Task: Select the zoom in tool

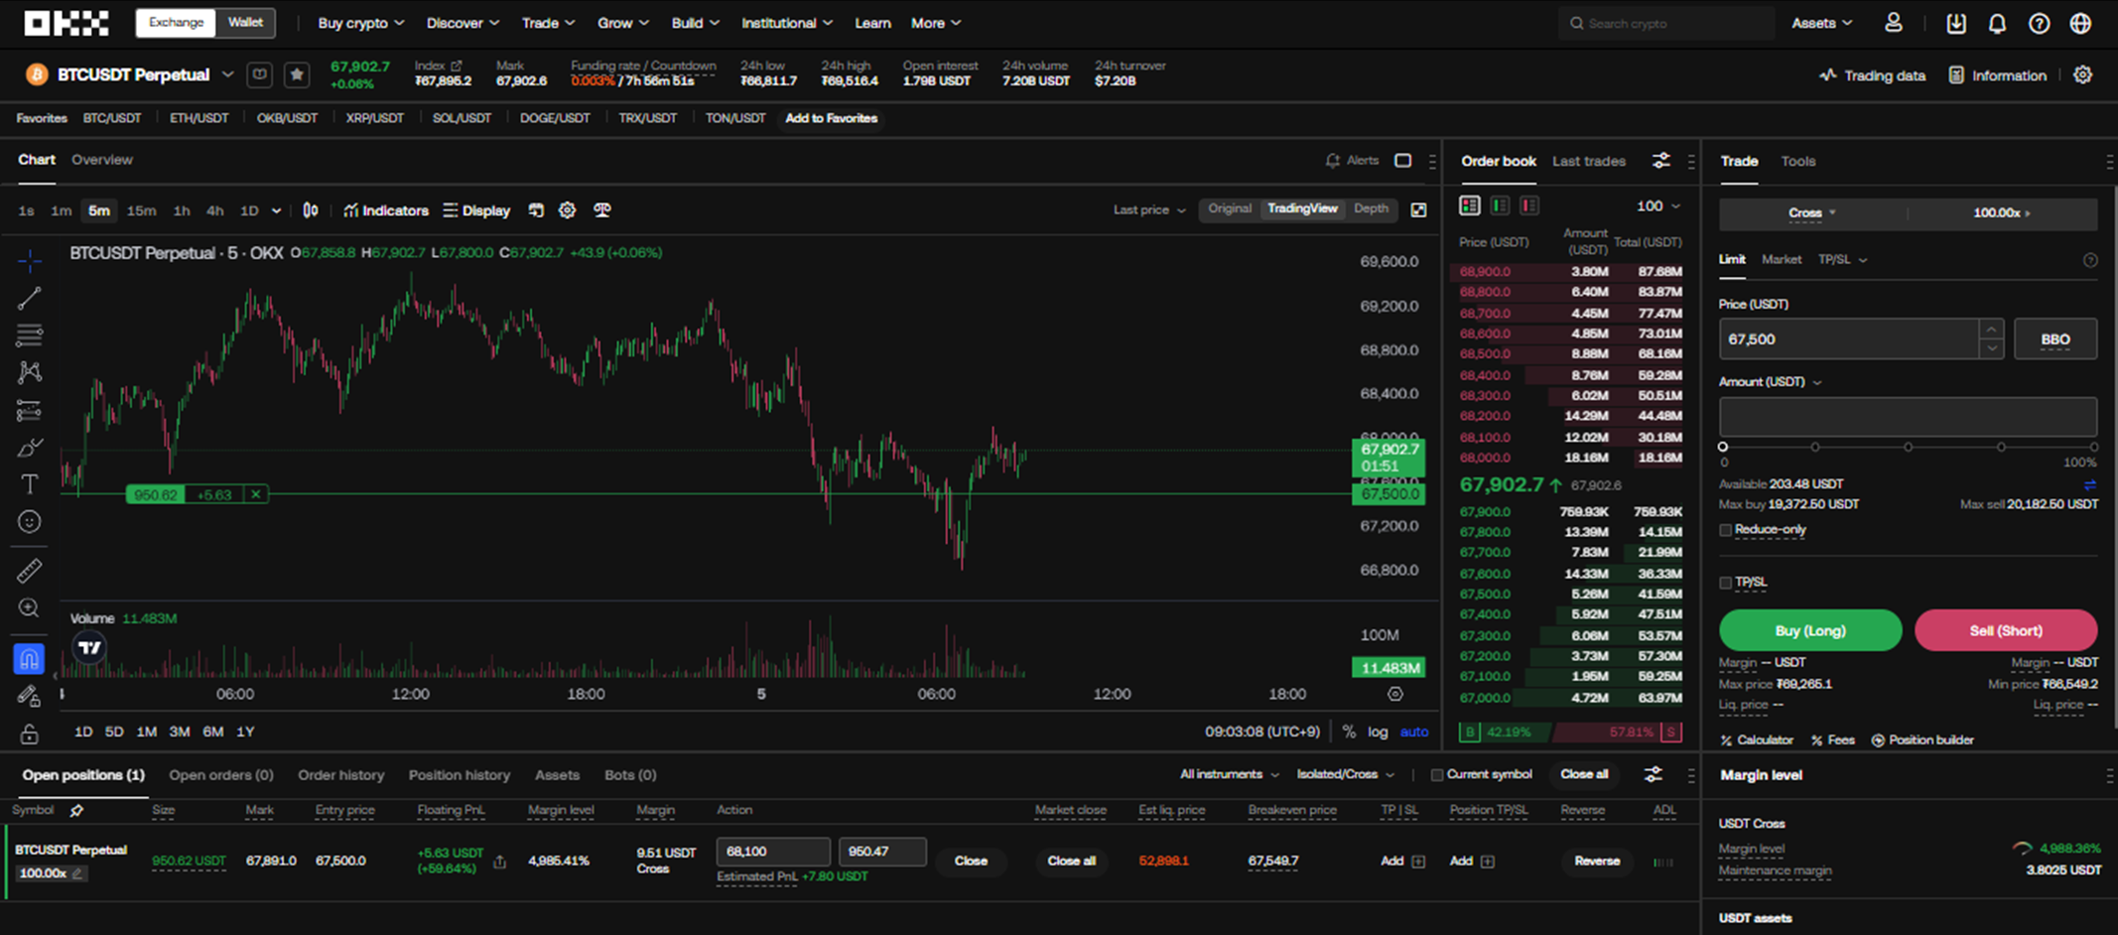Action: (x=30, y=607)
